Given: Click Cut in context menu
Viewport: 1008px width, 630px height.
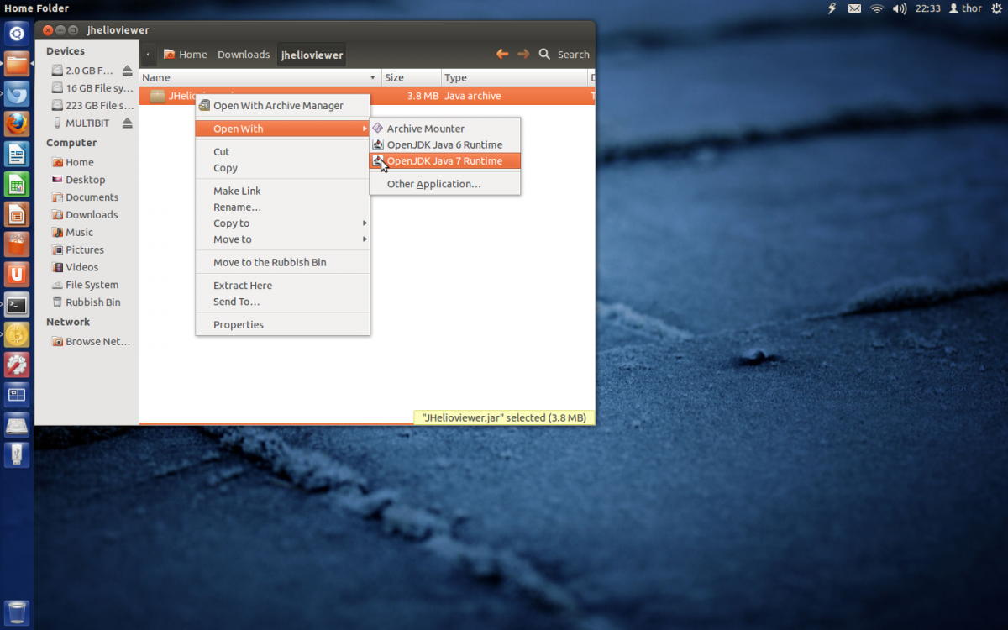Looking at the screenshot, I should point(282,152).
